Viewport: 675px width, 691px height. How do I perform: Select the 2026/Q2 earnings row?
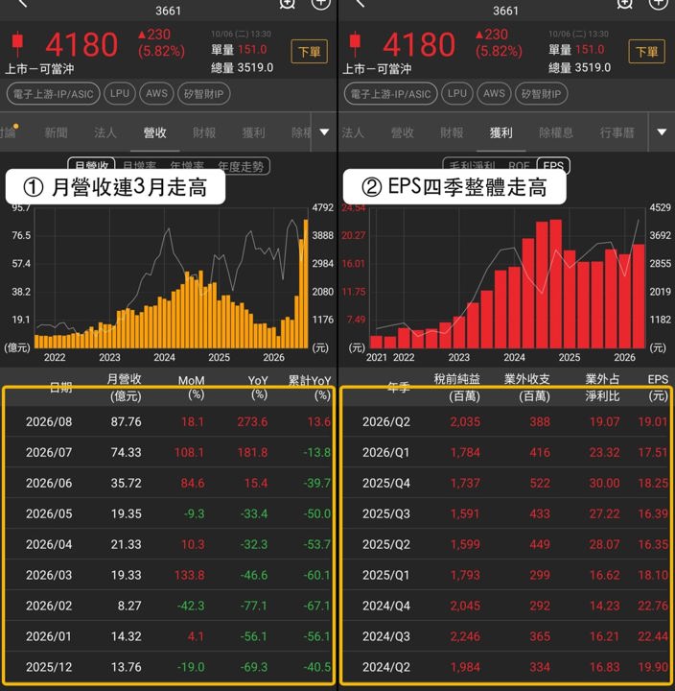click(506, 421)
